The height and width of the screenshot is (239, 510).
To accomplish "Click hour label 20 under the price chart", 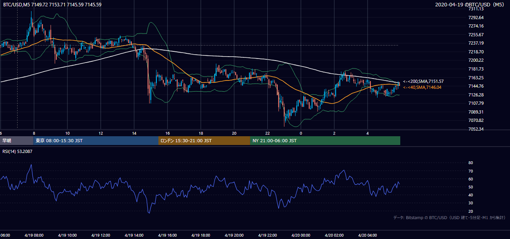I will [x=234, y=133].
